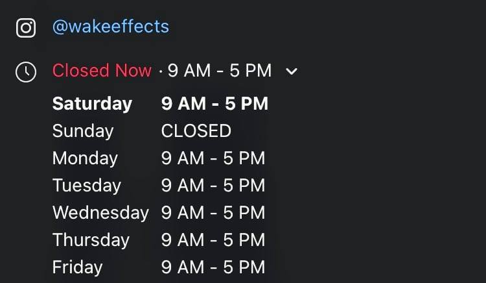
Task: Click Monday's 9 AM - 5 PM hours
Action: click(x=213, y=158)
